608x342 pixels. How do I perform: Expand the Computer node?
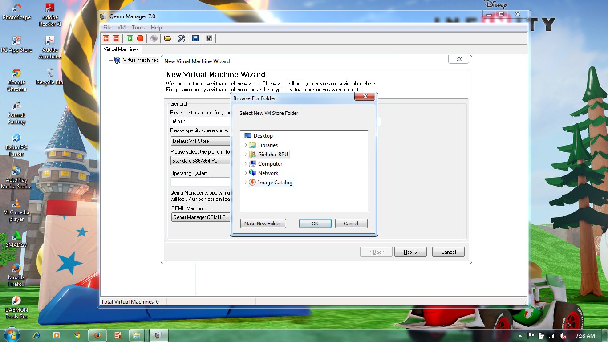click(x=246, y=164)
